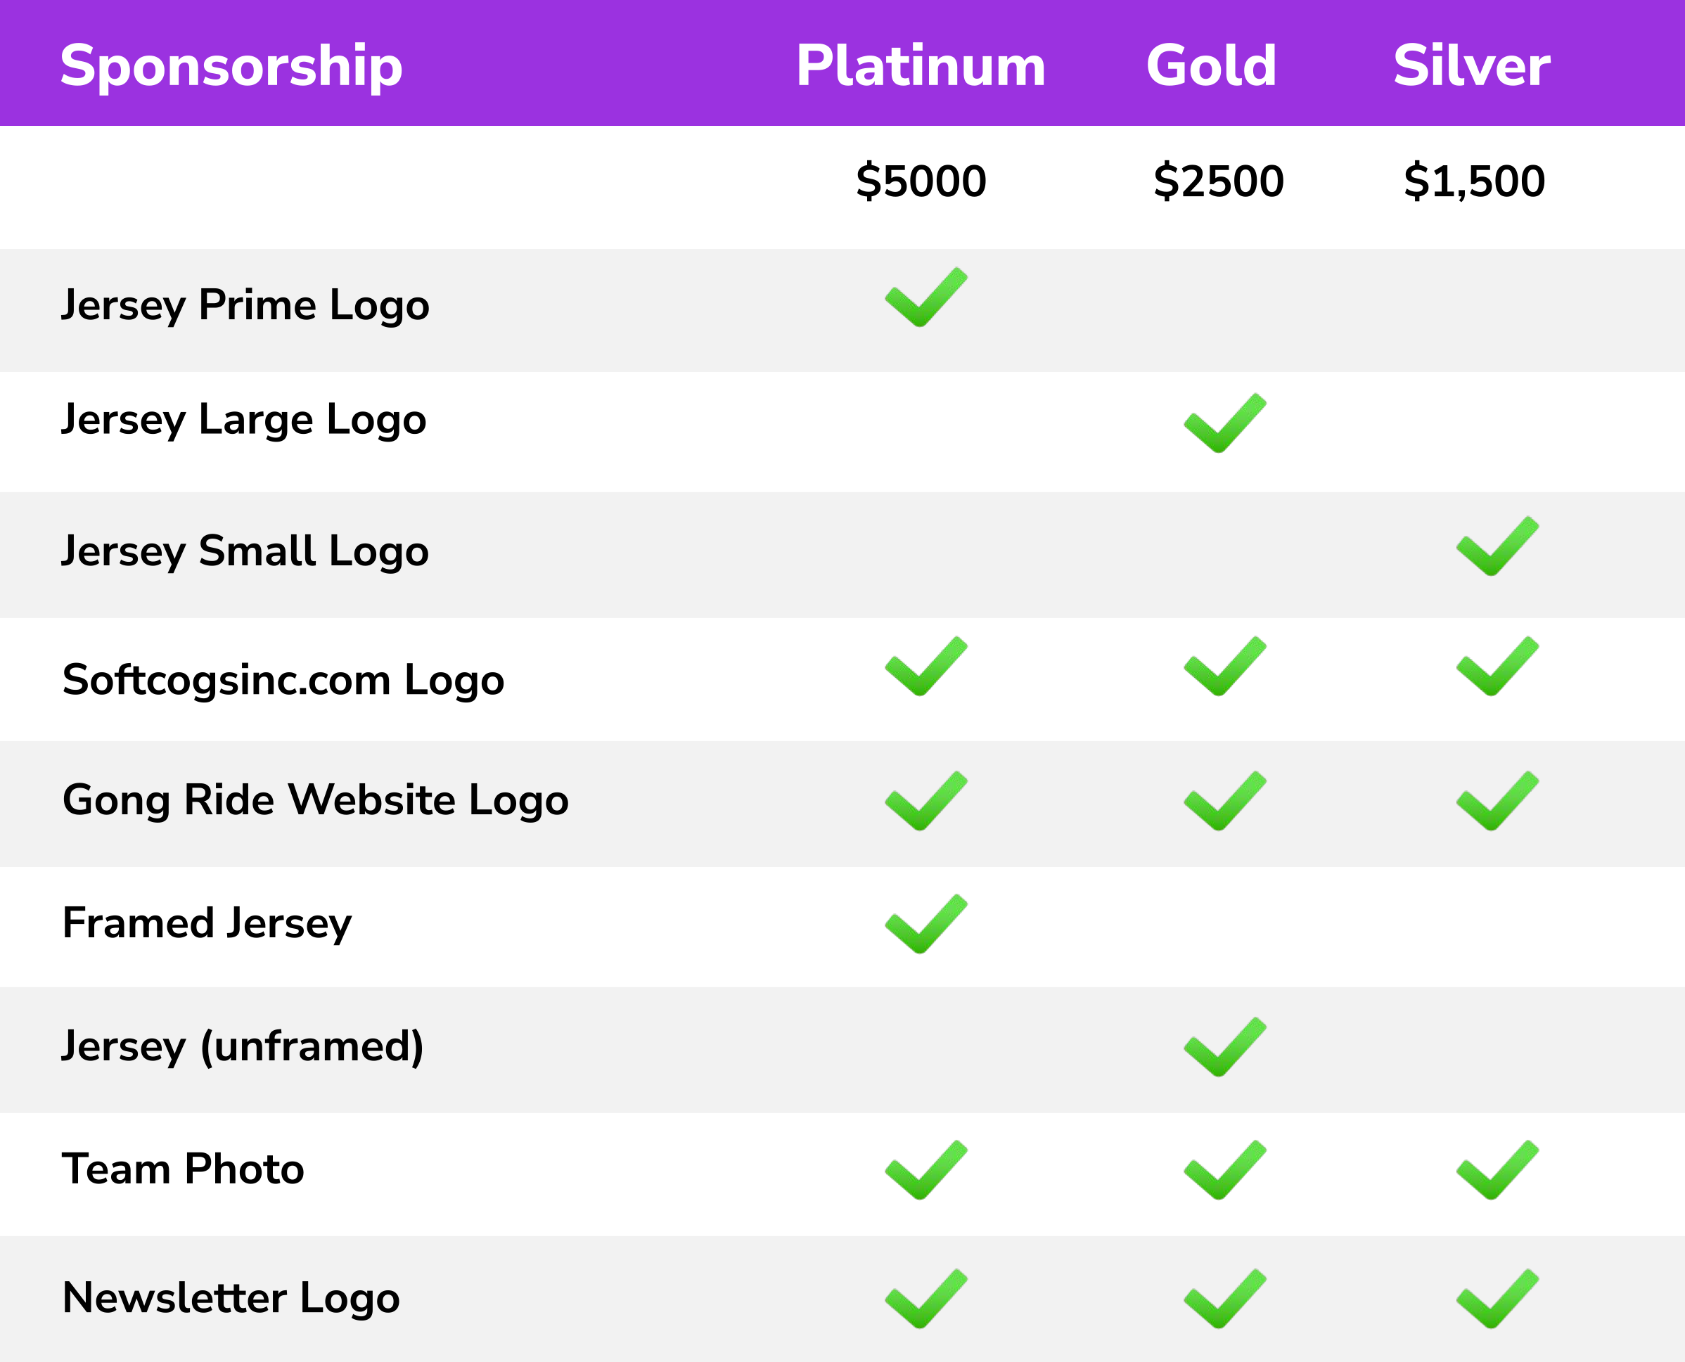This screenshot has height=1362, width=1685.
Task: Select Platinum checkmark in Softcogsinc.com Logo row
Action: (x=926, y=666)
